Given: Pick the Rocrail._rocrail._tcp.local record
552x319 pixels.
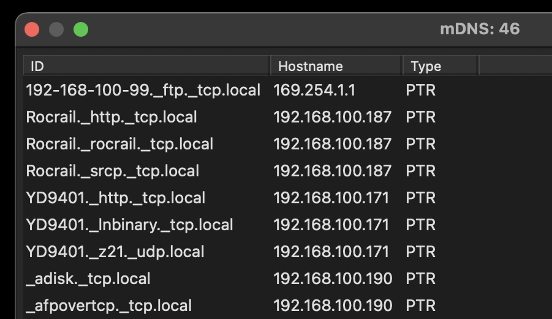Looking at the screenshot, I should (x=119, y=144).
